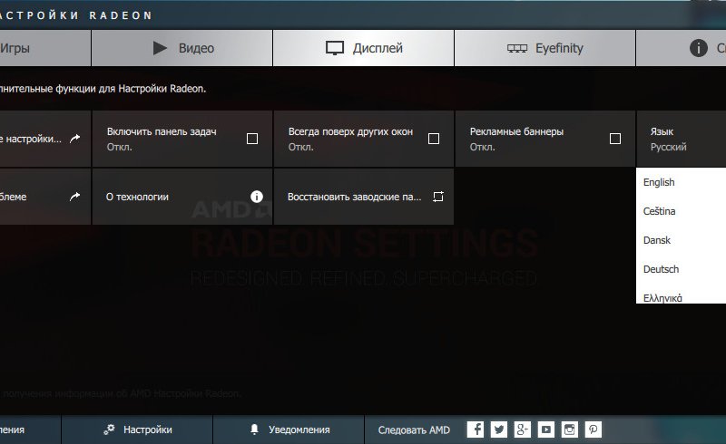The height and width of the screenshot is (444, 726).
Task: Open AMD's Pinterest page
Action: click(x=594, y=430)
